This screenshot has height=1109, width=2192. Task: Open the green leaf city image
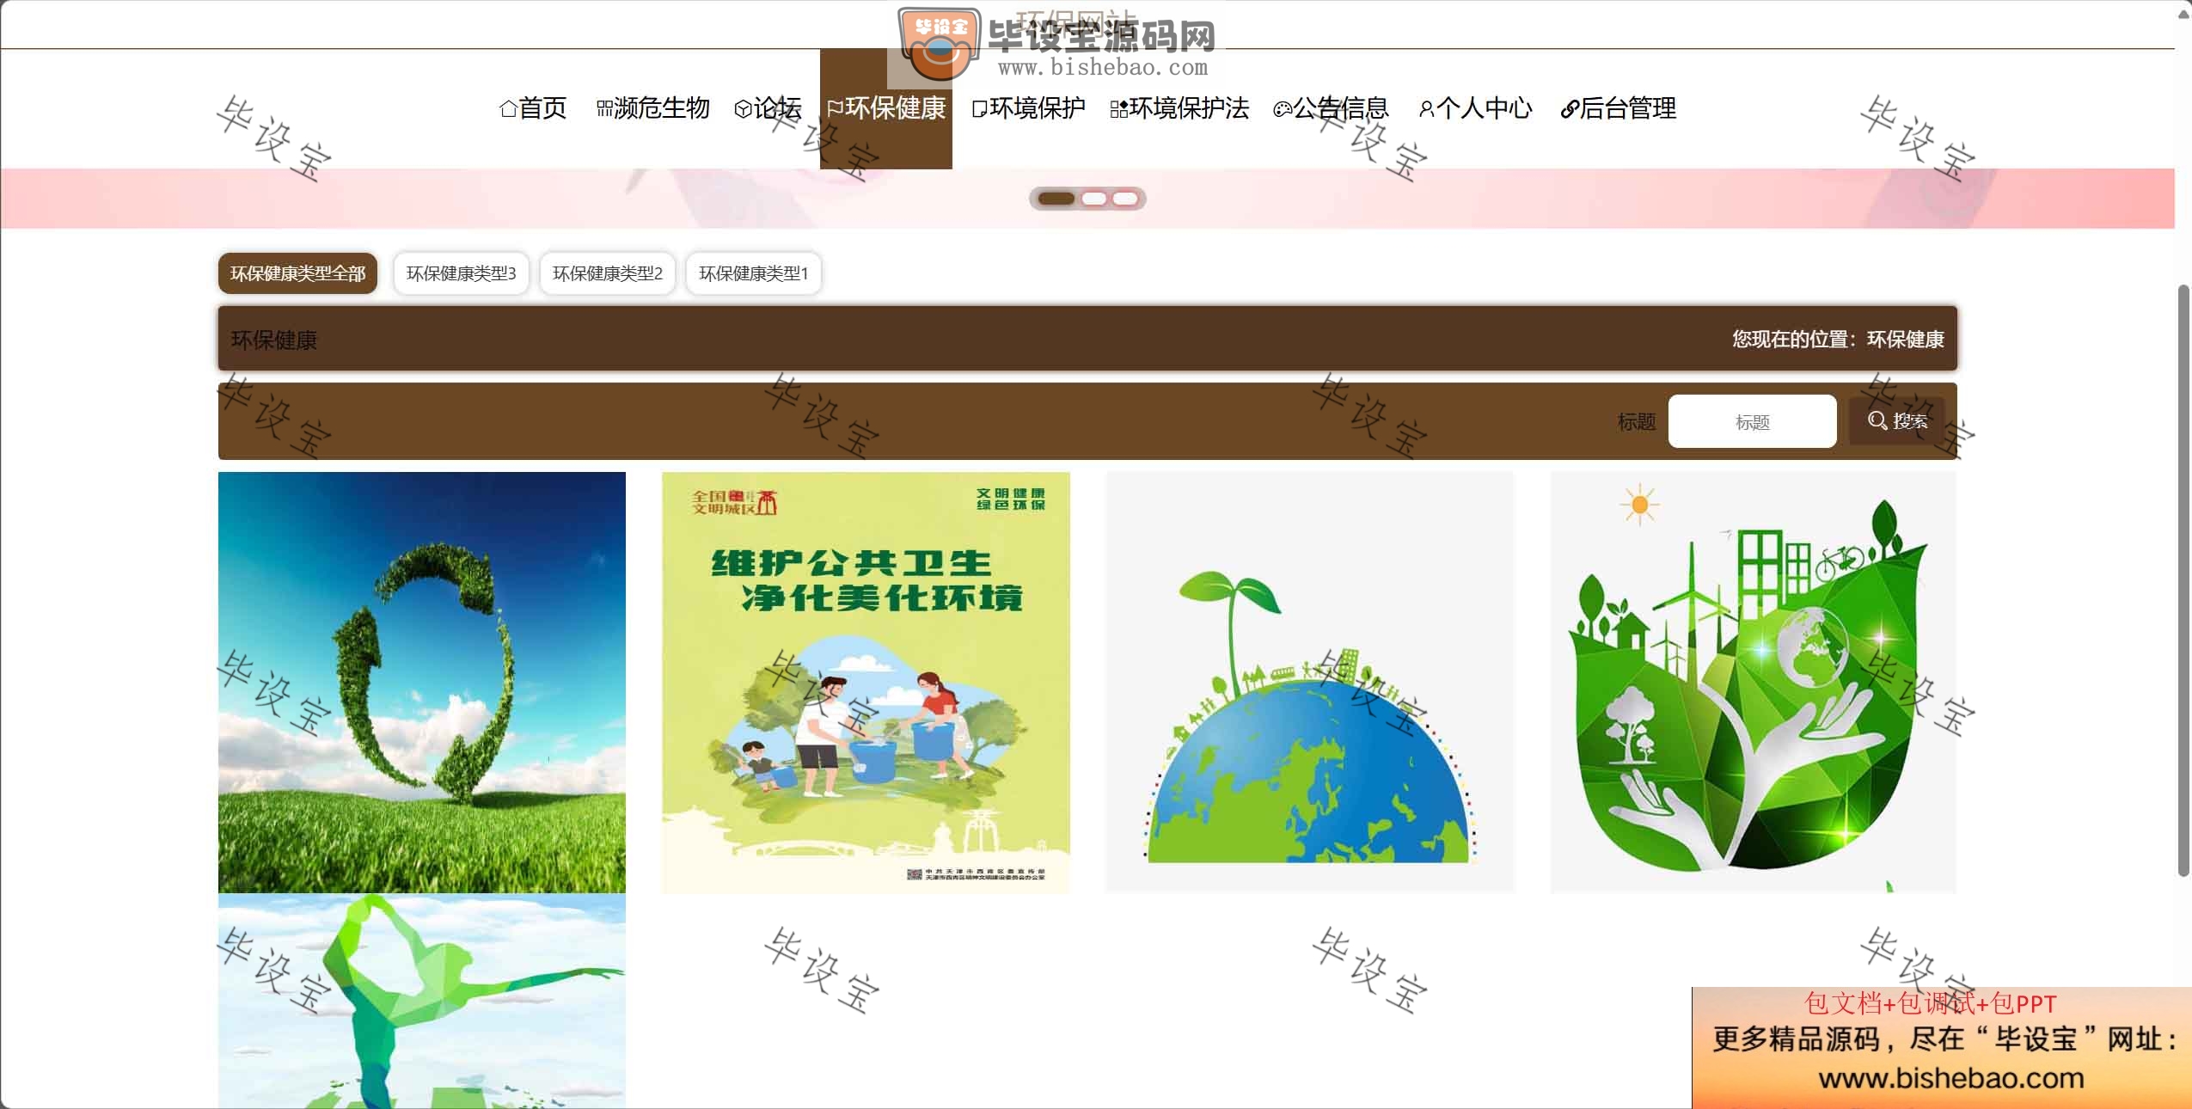point(1754,683)
